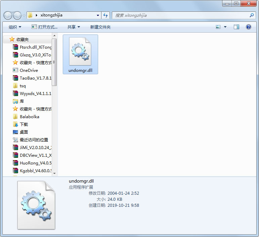Image resolution: width=259 pixels, height=237 pixels.
Task: Click the change view icon
Action: [218, 27]
